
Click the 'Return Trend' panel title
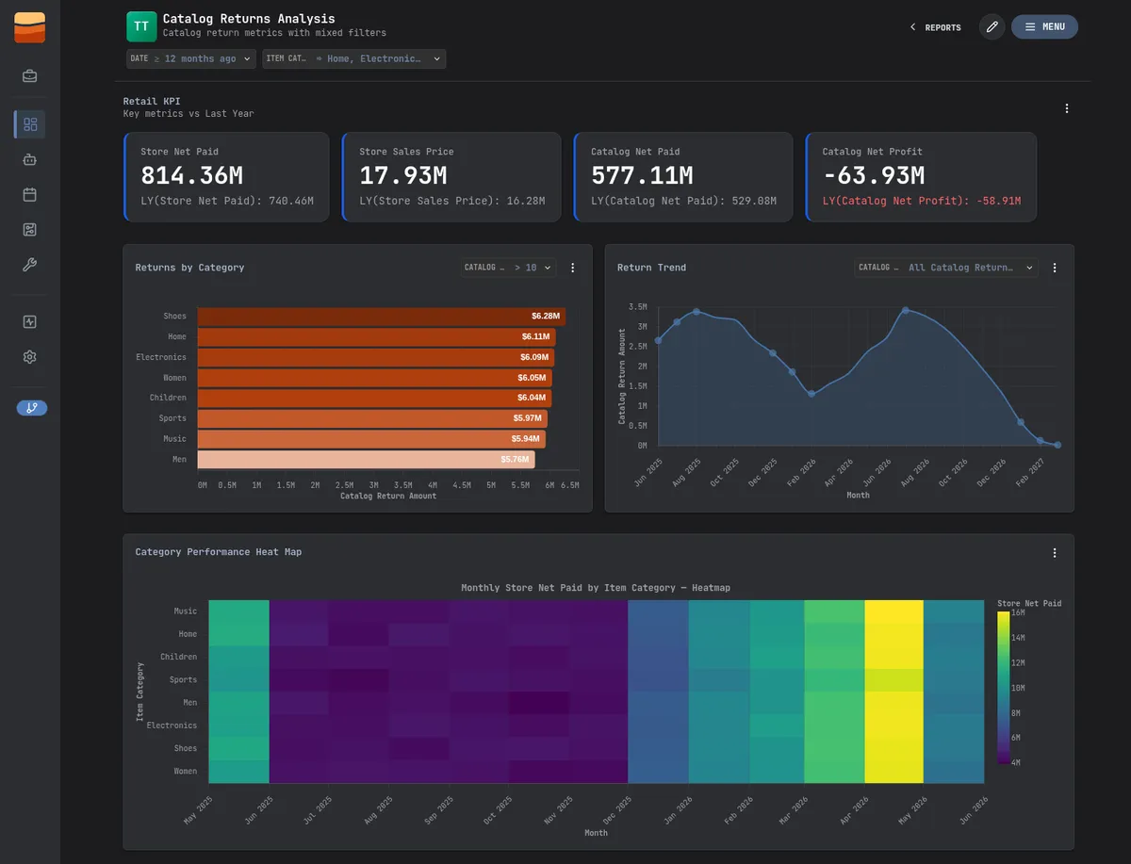[x=651, y=268]
